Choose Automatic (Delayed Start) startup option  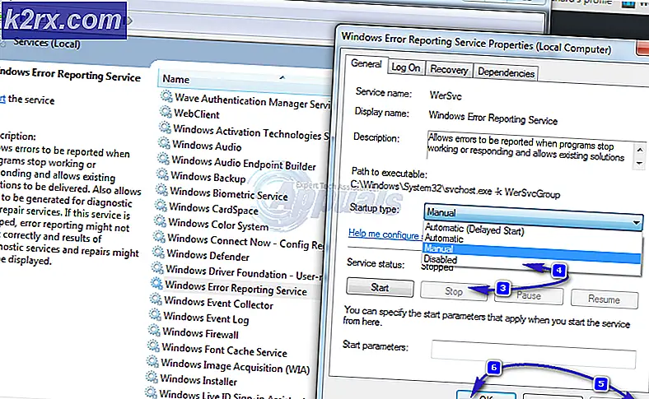tap(474, 229)
